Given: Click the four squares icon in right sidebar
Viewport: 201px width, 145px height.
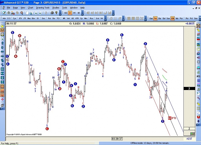Looking at the screenshot, I should click(198, 108).
